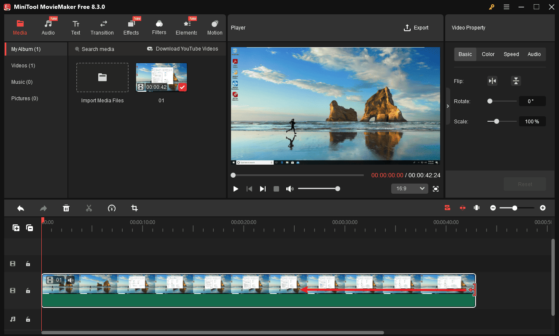Click the horizontal timeline scrollbar

(212, 333)
